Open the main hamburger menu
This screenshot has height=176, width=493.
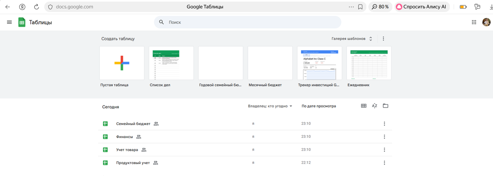(x=9, y=22)
